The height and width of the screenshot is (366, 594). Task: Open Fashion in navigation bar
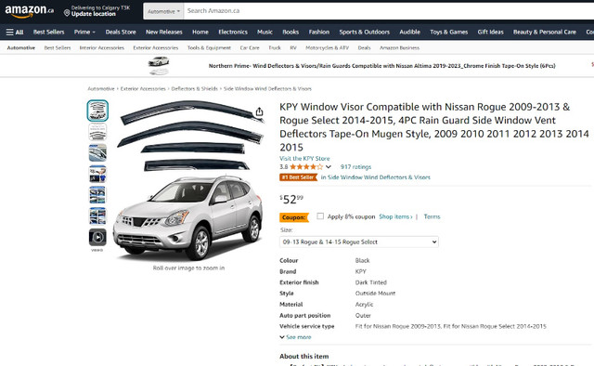319,33
